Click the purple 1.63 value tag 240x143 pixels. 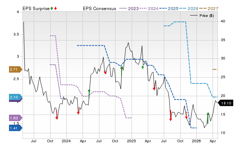click(16, 118)
